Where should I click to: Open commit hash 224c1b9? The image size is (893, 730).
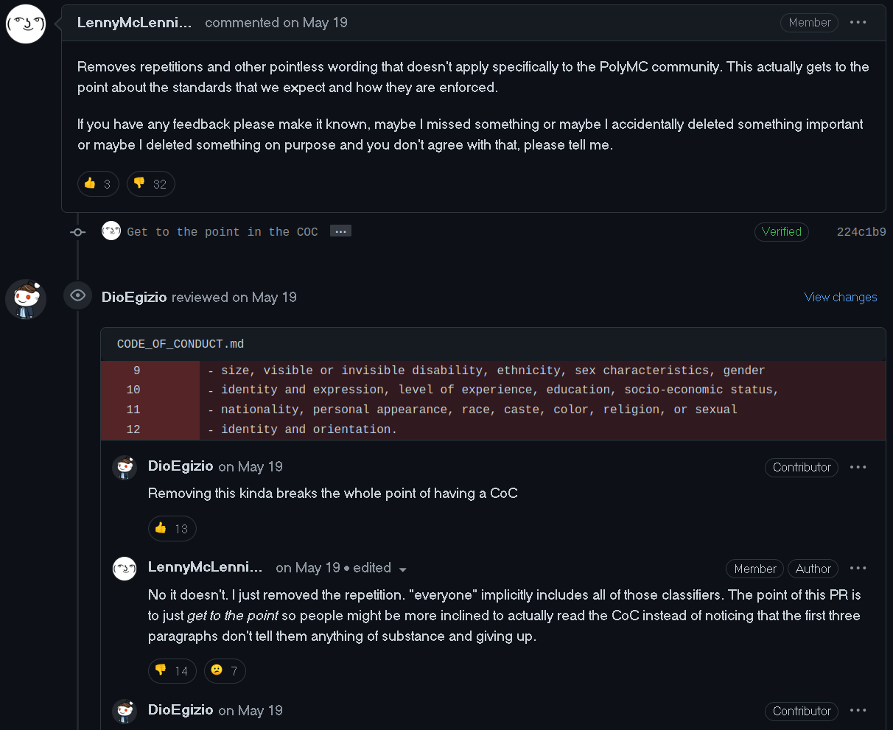point(861,232)
